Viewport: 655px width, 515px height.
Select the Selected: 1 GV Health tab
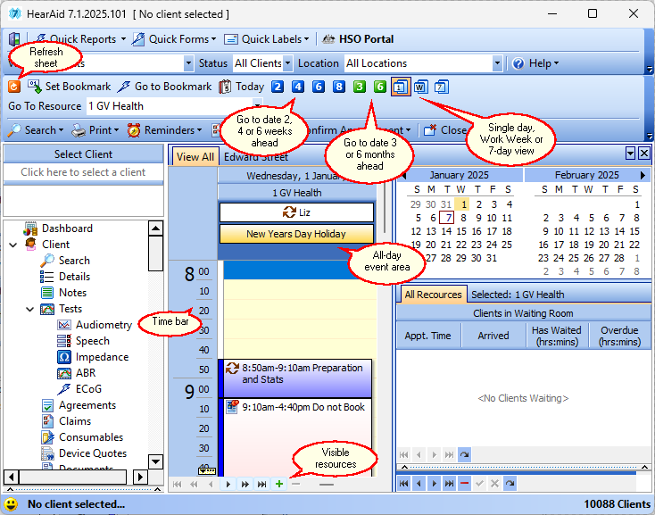click(x=518, y=295)
